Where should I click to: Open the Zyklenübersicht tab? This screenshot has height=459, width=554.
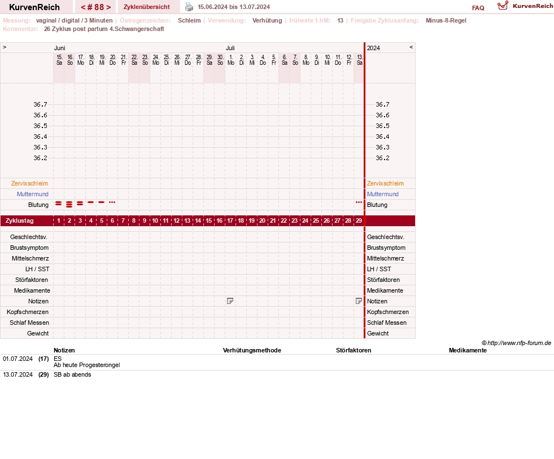tap(147, 7)
